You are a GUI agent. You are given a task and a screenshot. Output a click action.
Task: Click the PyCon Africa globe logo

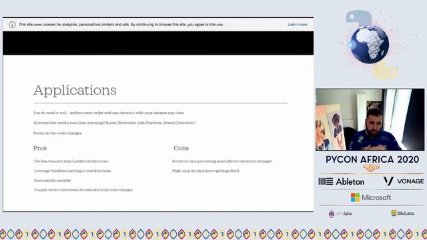[370, 45]
